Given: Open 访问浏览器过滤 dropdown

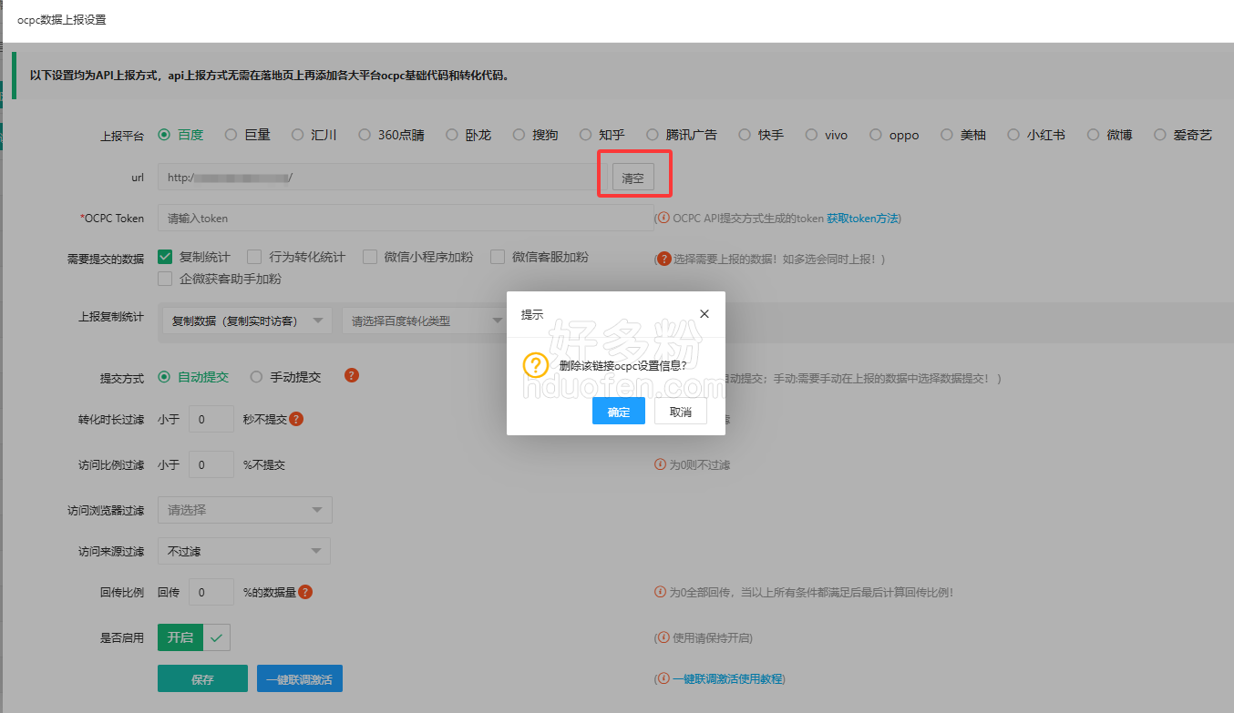Looking at the screenshot, I should [244, 510].
